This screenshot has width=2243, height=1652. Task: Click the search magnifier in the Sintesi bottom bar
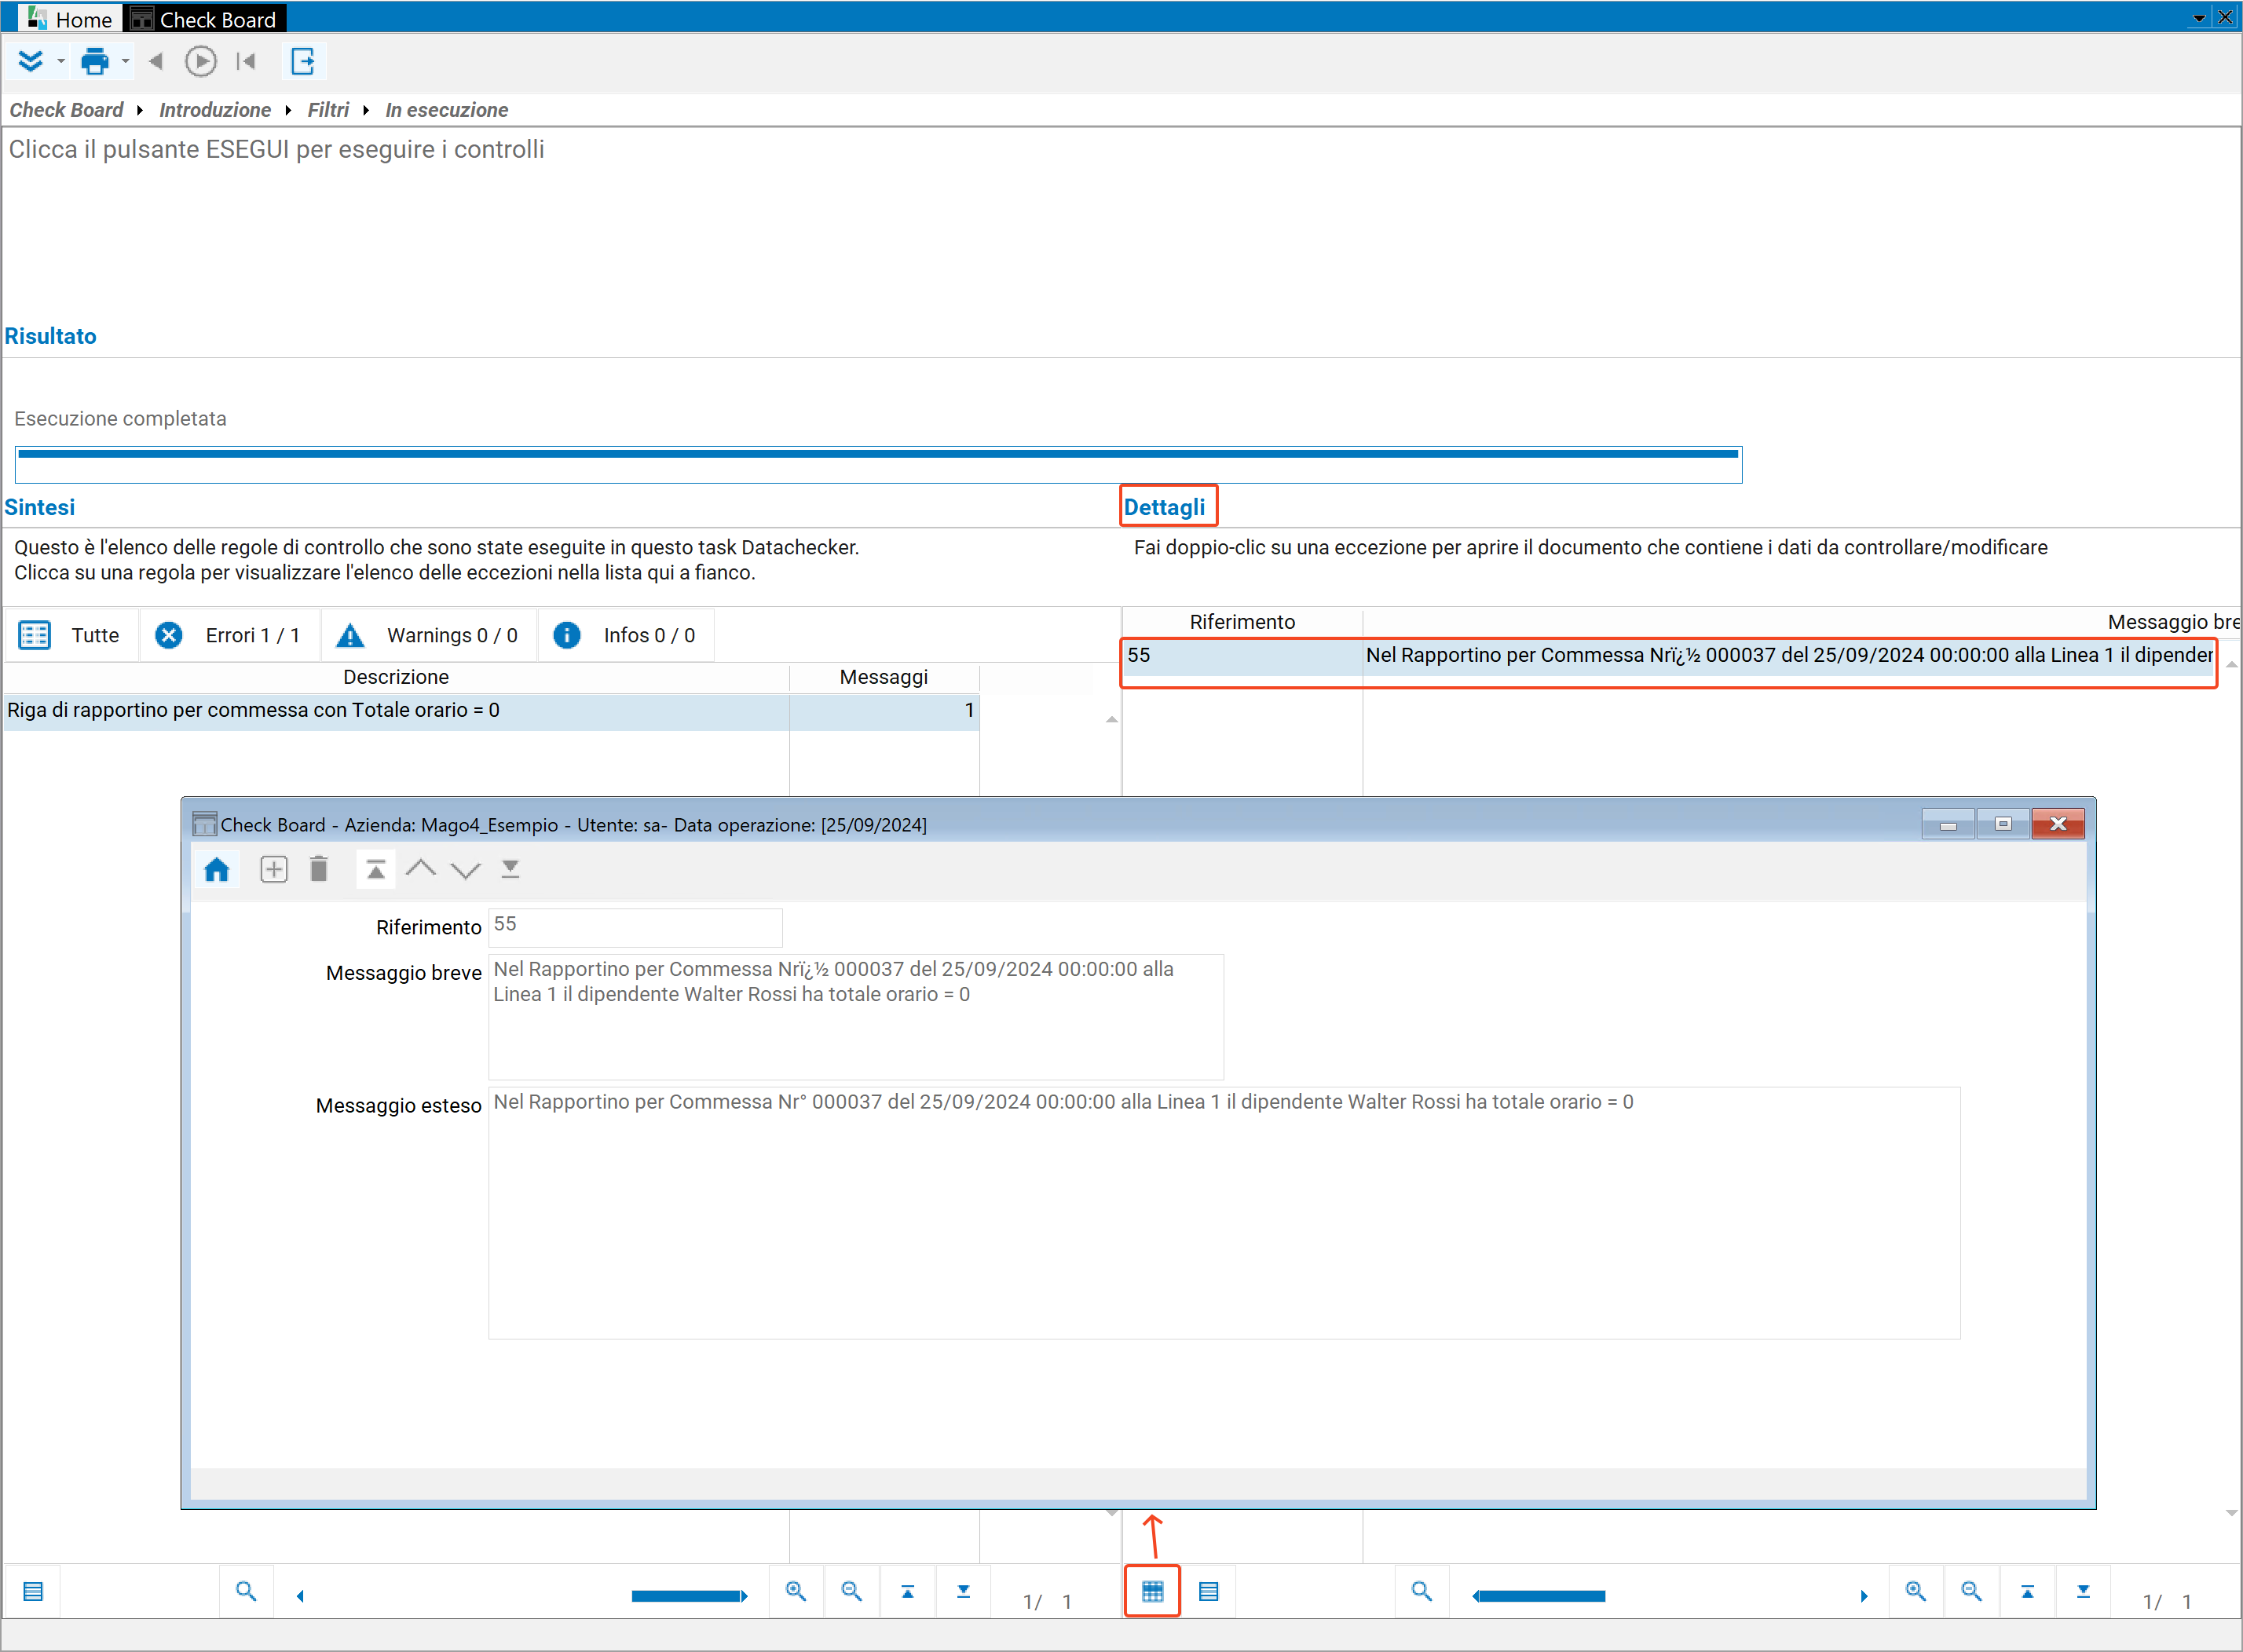(246, 1591)
